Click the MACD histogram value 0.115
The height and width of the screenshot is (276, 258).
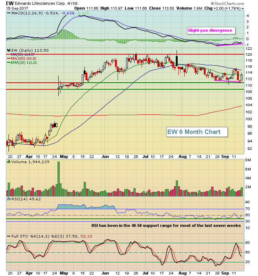[x=83, y=13]
